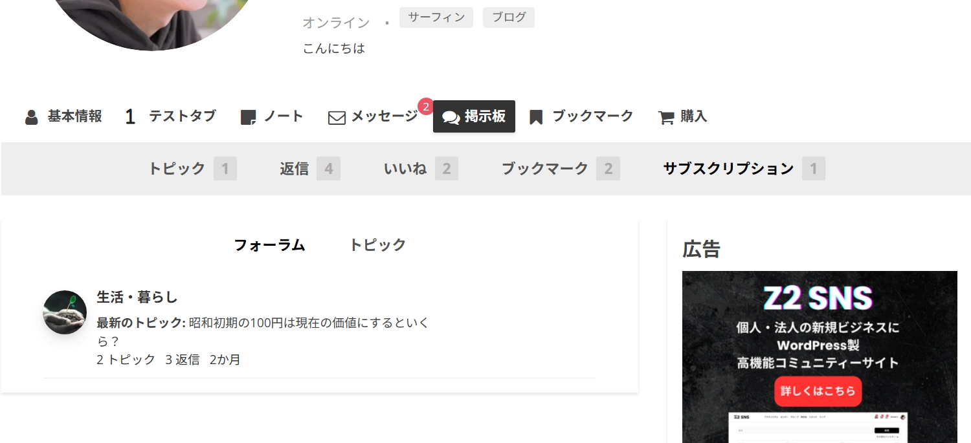This screenshot has height=443, width=971.
Task: Switch to the いいね sub-tab
Action: click(421, 169)
